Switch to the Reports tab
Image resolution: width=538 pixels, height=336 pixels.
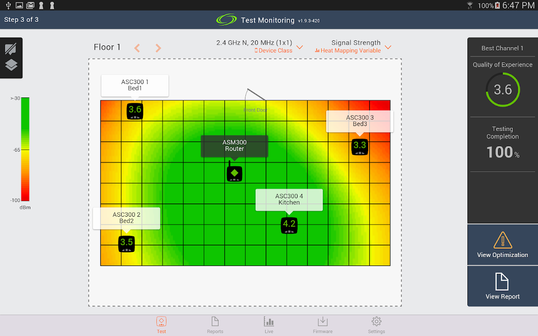pos(215,325)
